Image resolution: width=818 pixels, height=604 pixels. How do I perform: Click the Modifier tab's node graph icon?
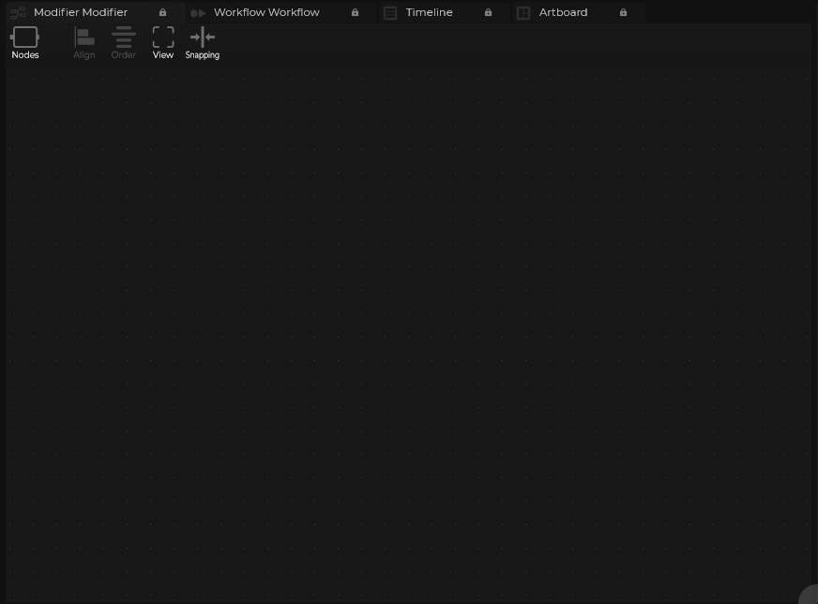[x=18, y=13]
